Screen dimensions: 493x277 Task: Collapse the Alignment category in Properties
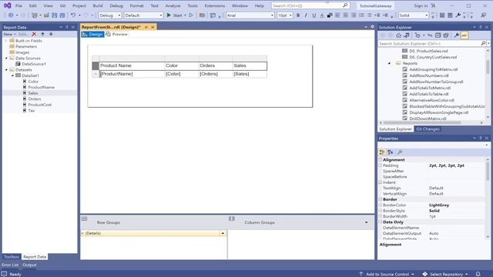point(380,159)
